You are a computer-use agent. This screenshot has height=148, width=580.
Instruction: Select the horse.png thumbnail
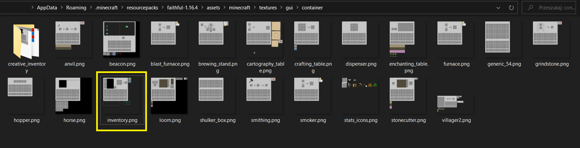pos(74,96)
